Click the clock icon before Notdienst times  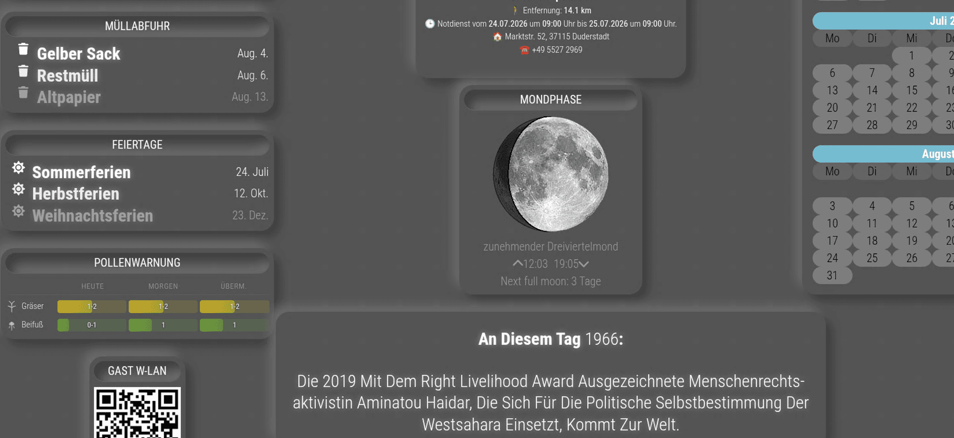coord(430,23)
